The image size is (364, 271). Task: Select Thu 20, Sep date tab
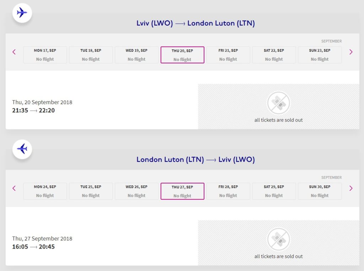[x=182, y=55]
